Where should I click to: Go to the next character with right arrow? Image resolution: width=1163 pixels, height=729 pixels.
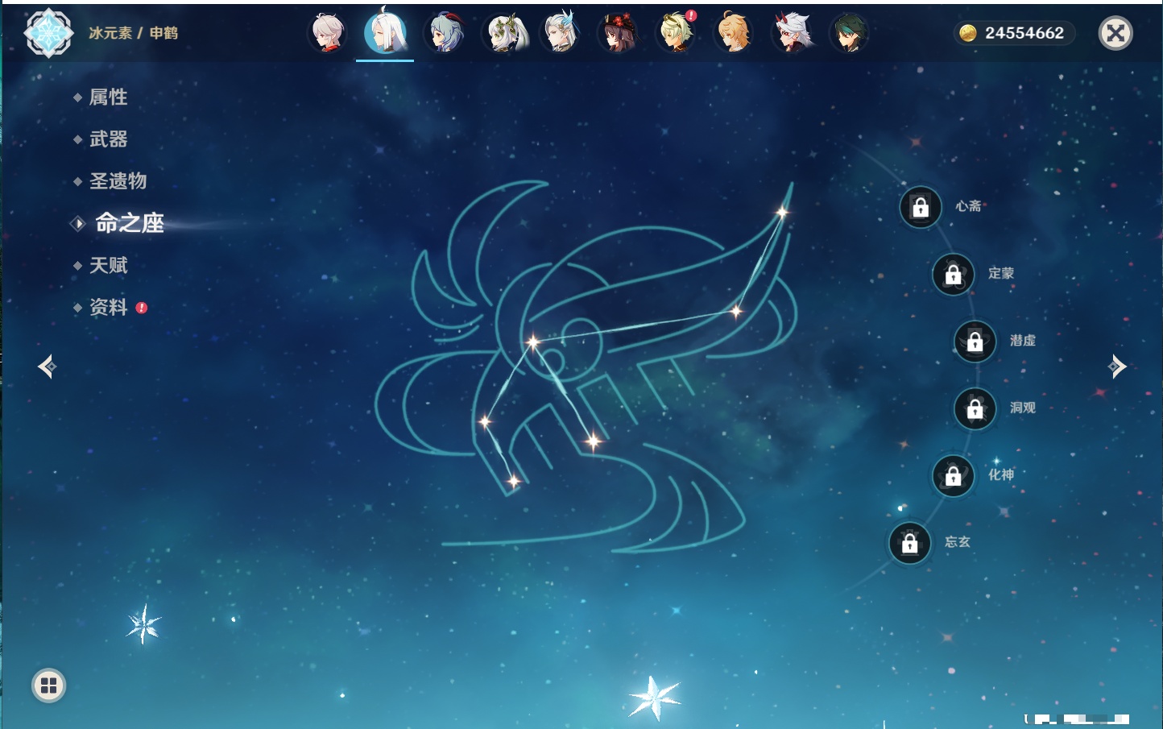tap(1117, 367)
